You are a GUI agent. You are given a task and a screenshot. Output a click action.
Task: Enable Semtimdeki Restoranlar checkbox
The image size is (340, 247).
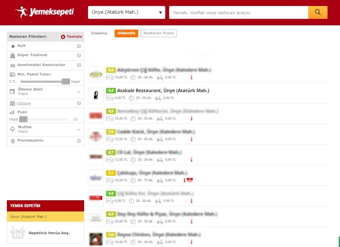79,65
